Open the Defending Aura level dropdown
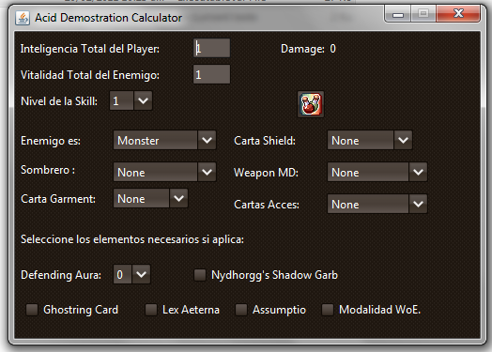The image size is (492, 352). click(x=131, y=274)
